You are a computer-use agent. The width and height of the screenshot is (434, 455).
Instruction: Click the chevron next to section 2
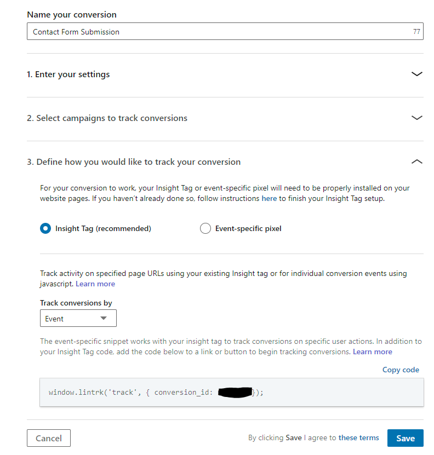pyautogui.click(x=417, y=117)
